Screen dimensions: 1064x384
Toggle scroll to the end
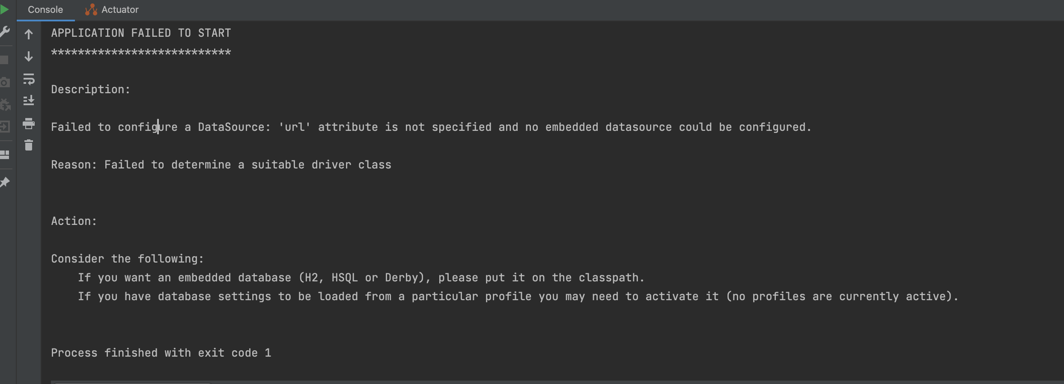coord(29,100)
